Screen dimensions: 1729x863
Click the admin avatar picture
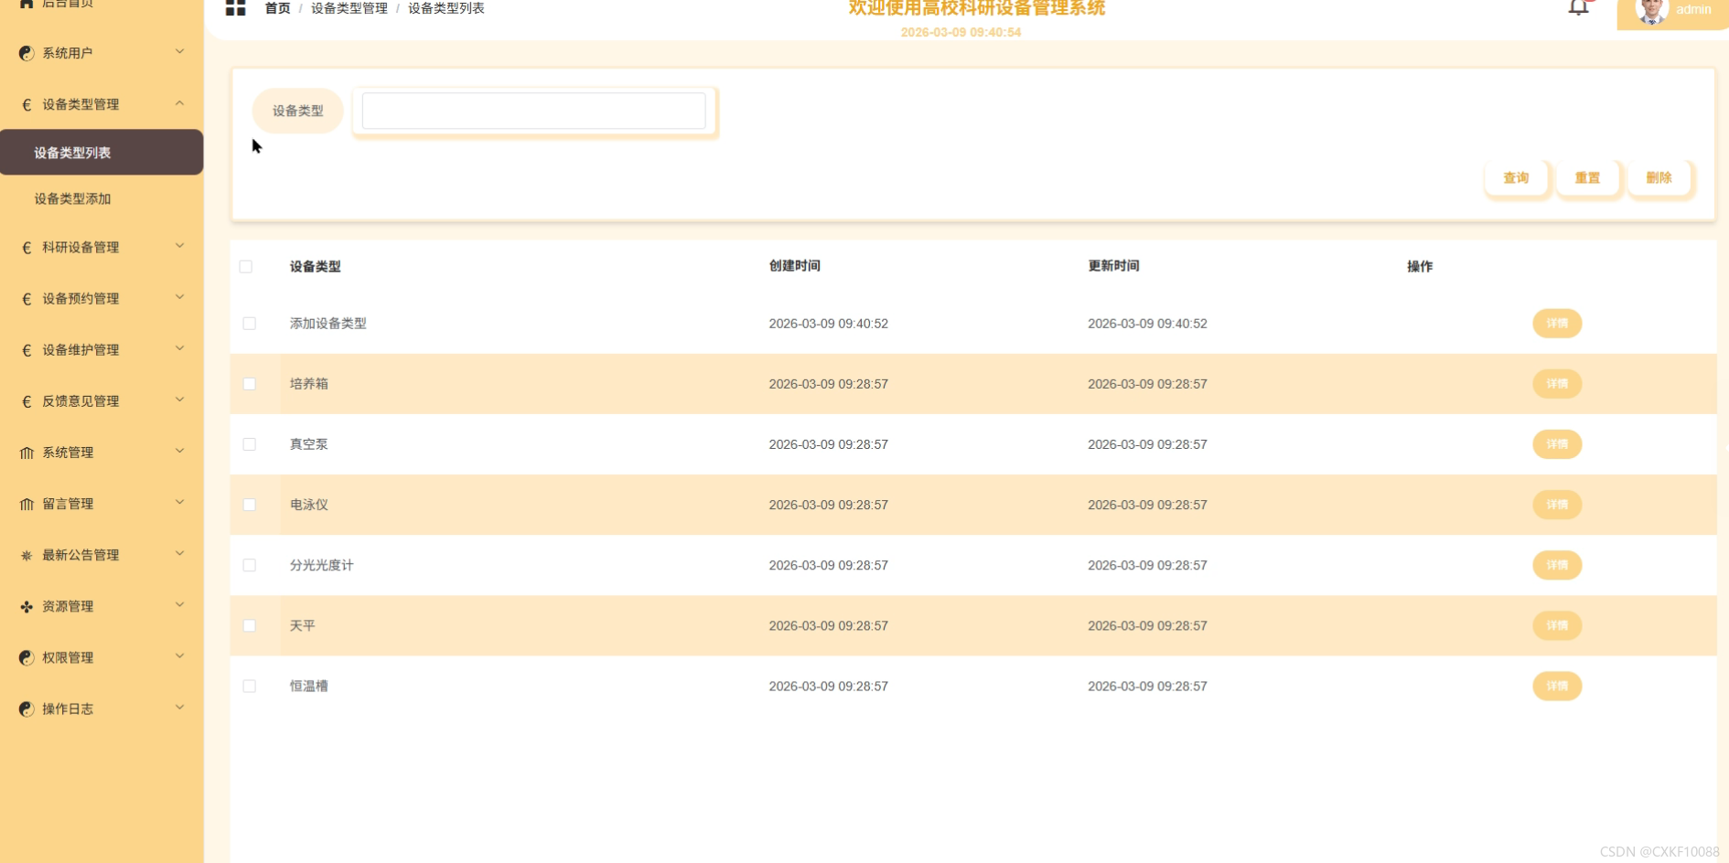(1651, 10)
